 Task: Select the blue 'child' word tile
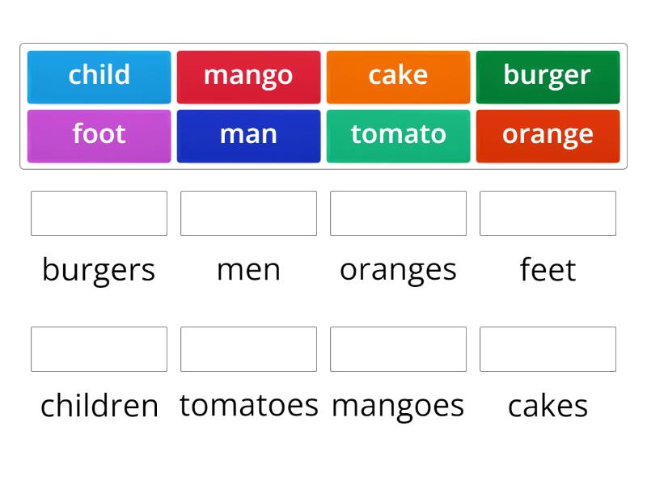tap(99, 76)
